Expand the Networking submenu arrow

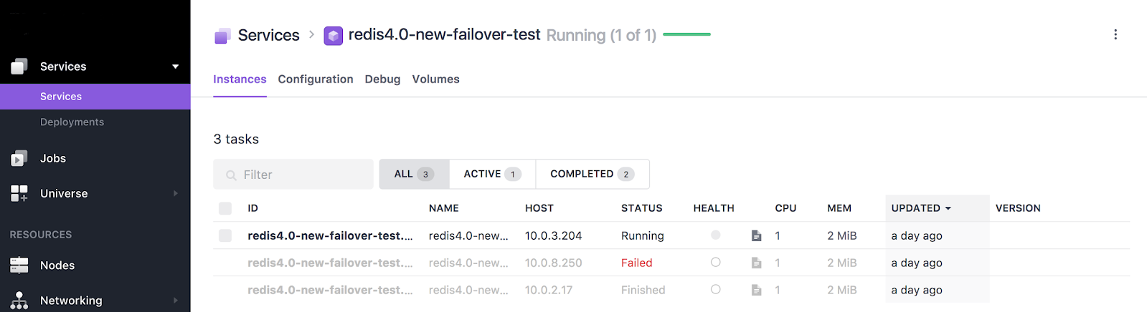(175, 301)
